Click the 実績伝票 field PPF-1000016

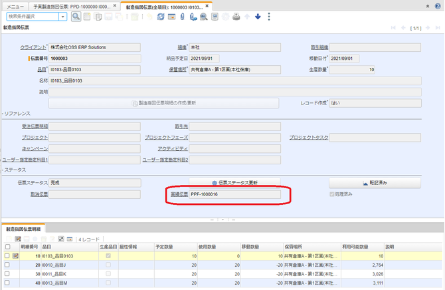pos(235,194)
